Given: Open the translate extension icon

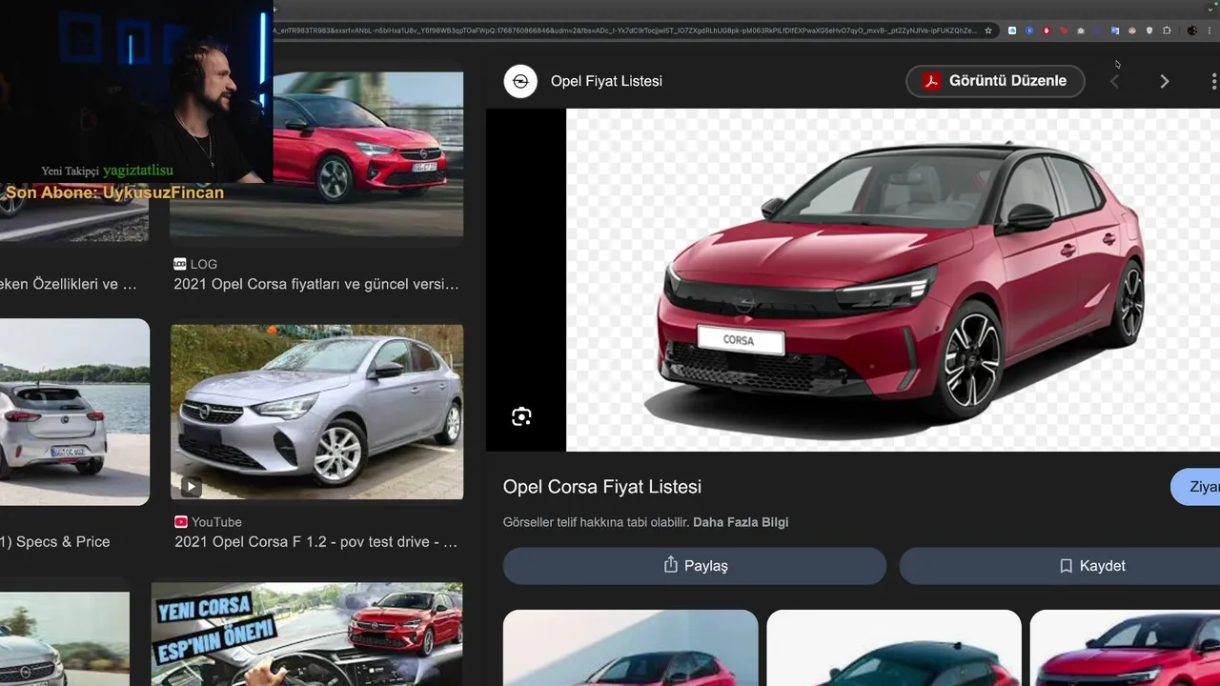Looking at the screenshot, I should (1115, 30).
